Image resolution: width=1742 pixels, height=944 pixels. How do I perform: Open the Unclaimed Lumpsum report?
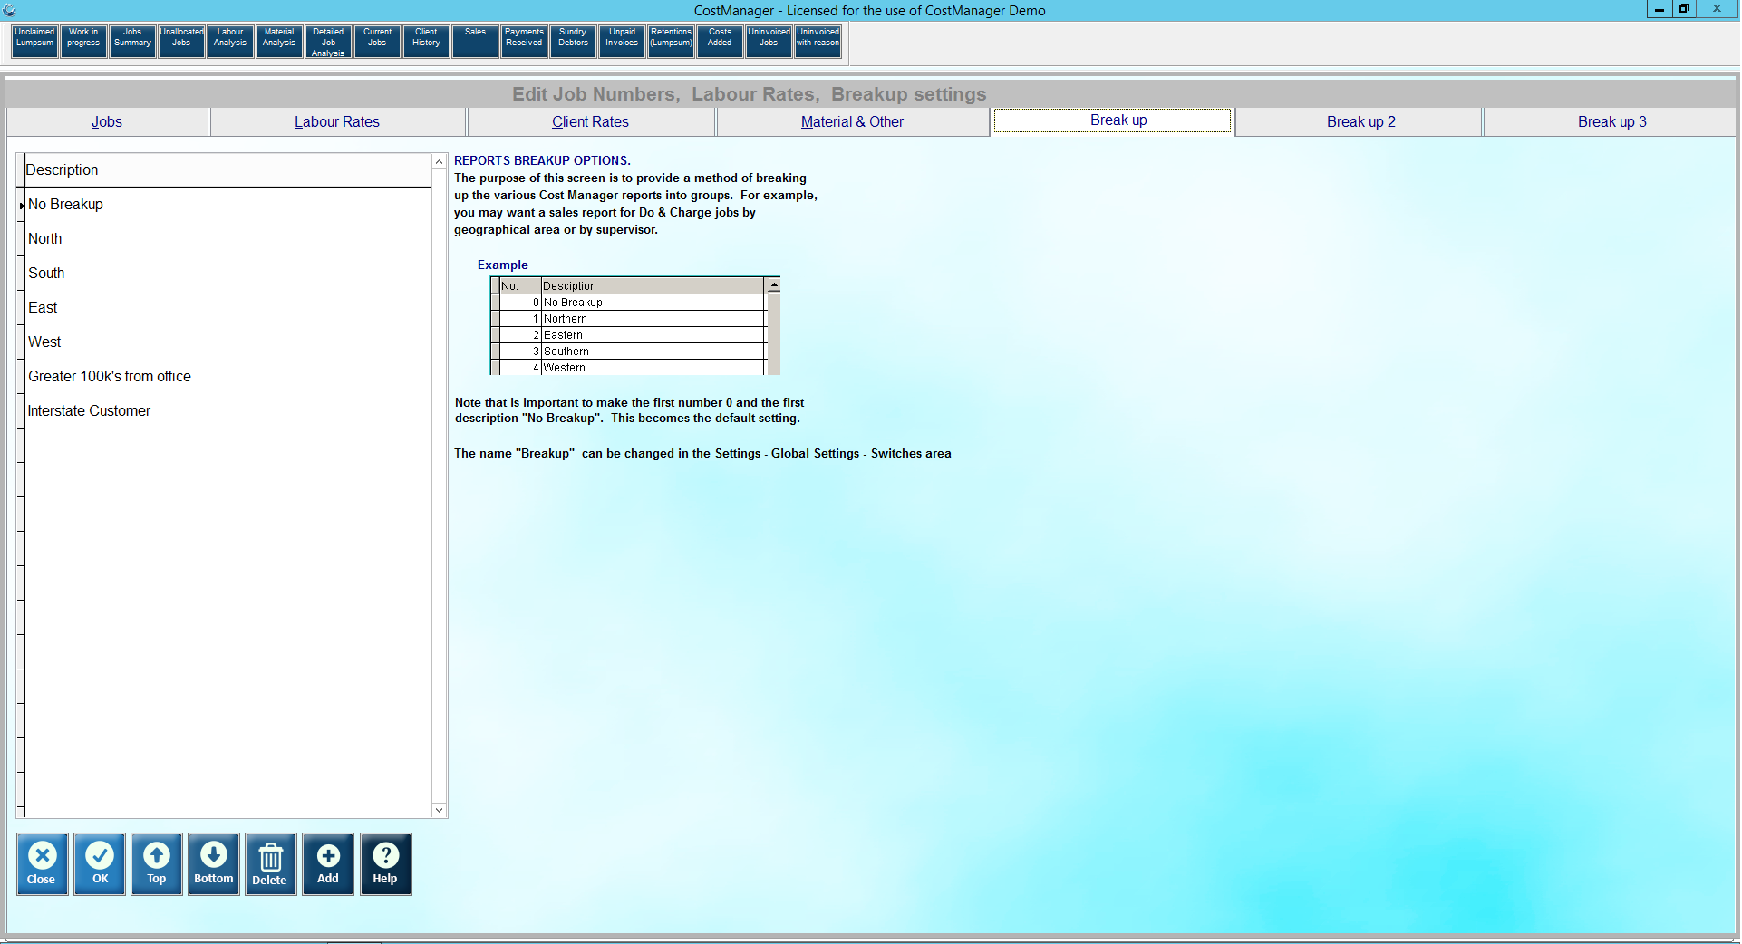pyautogui.click(x=34, y=42)
